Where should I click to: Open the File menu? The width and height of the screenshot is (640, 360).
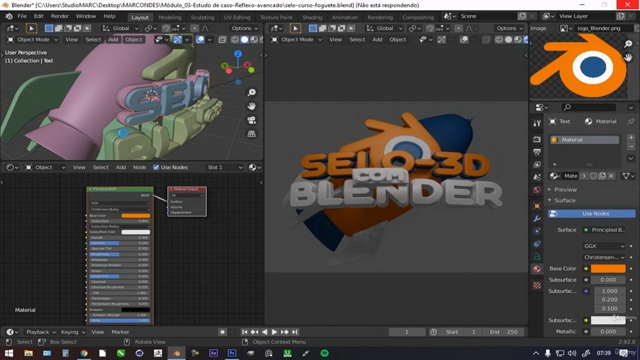tap(22, 17)
